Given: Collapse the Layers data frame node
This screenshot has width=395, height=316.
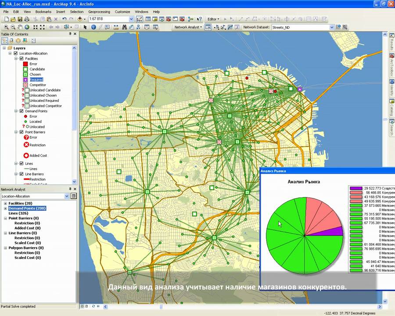Looking at the screenshot, I should tap(4, 48).
